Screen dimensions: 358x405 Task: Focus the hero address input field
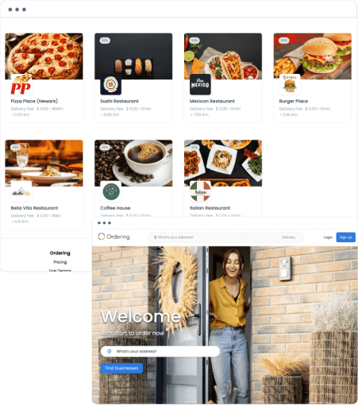click(x=160, y=351)
